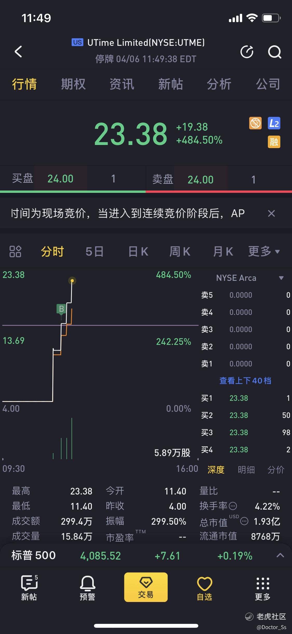Tap the large 23.38 price
This screenshot has width=292, height=634.
(131, 134)
